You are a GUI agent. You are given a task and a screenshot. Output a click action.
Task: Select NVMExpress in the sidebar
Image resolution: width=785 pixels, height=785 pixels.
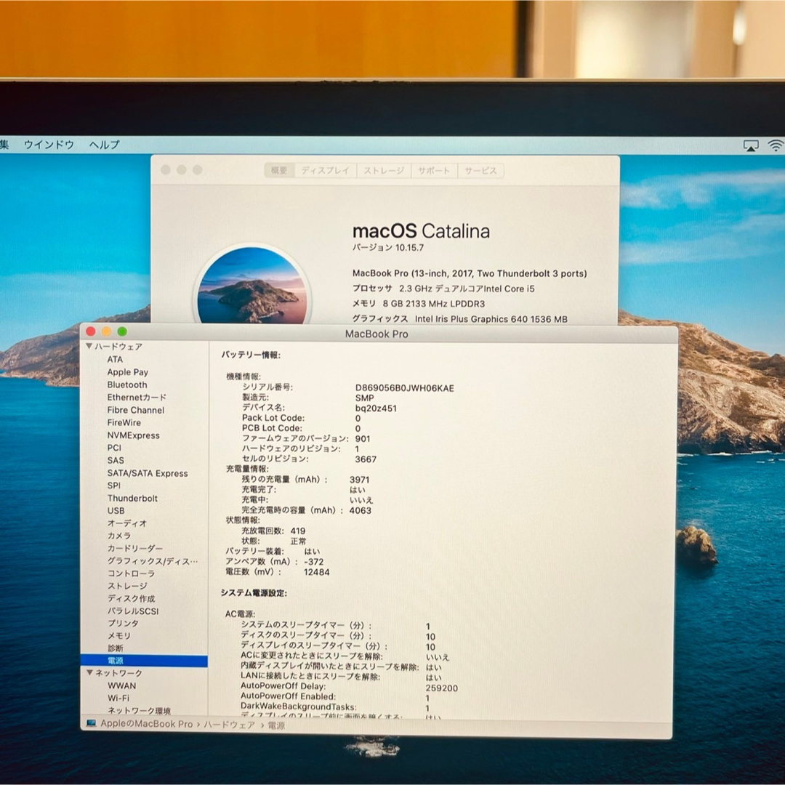[x=133, y=435]
